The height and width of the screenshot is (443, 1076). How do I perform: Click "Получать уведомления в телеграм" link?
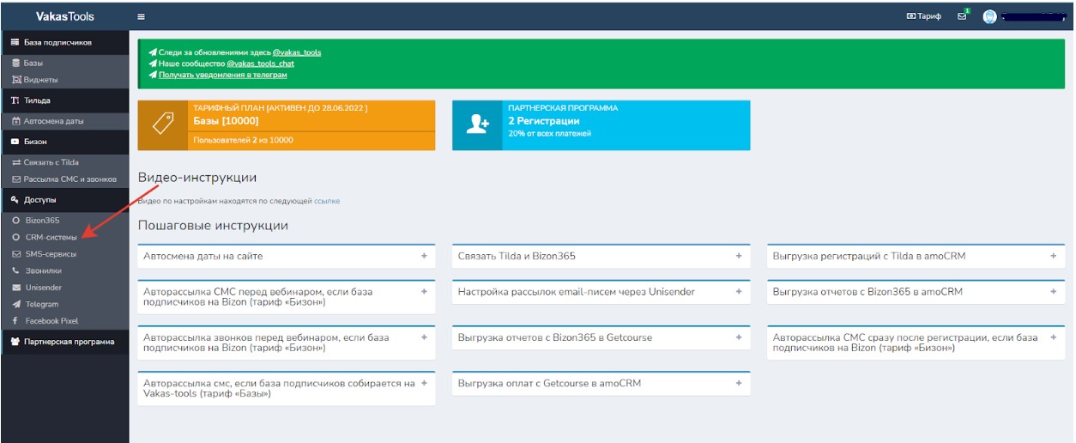pyautogui.click(x=222, y=75)
